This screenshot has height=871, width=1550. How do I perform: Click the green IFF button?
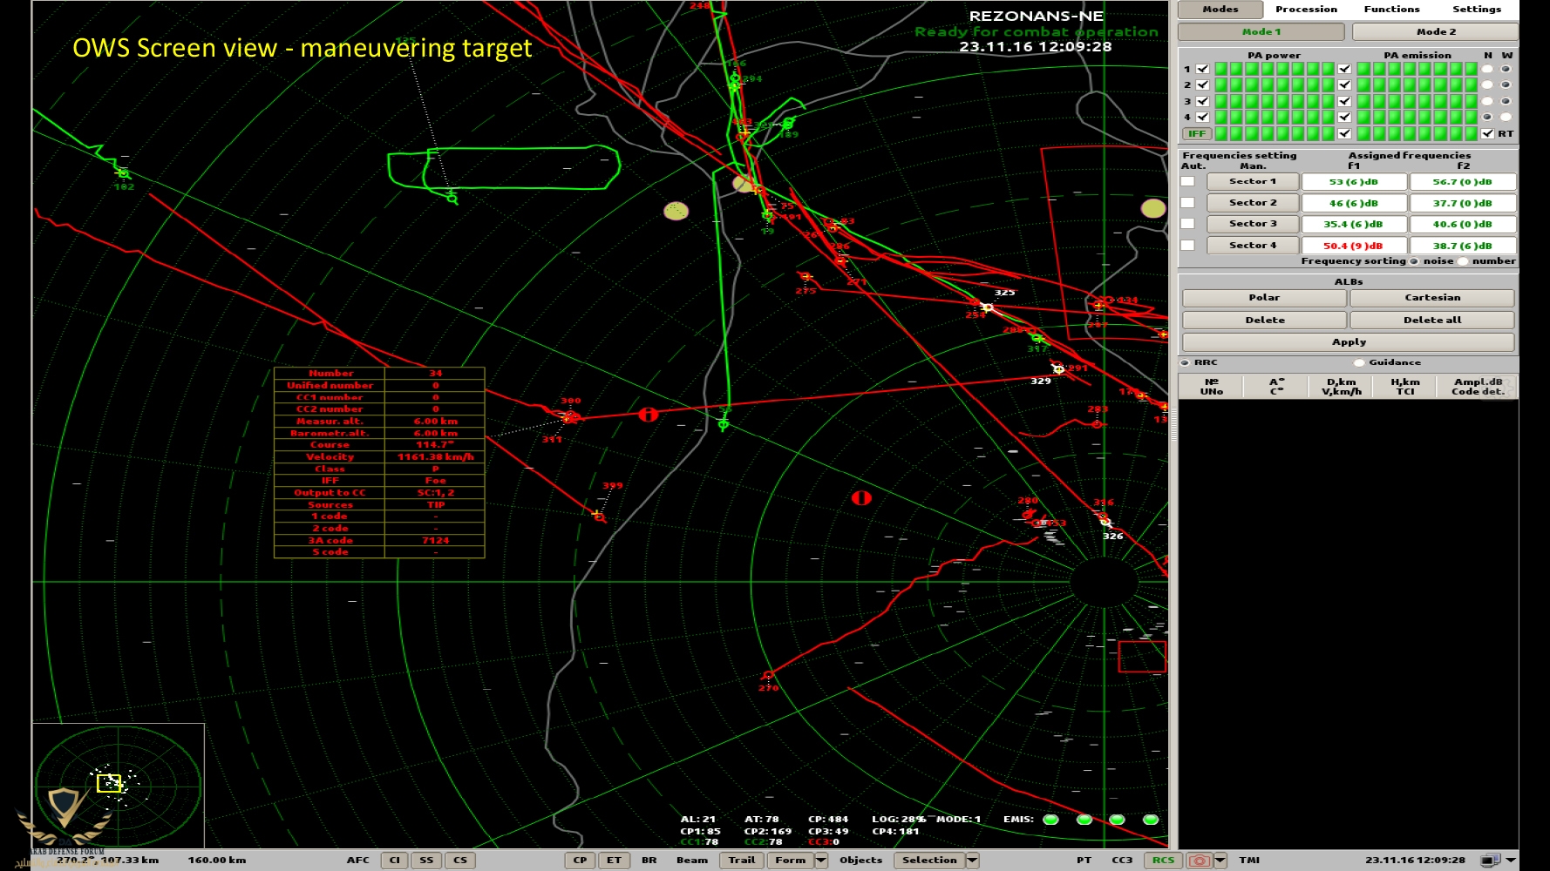click(x=1197, y=133)
